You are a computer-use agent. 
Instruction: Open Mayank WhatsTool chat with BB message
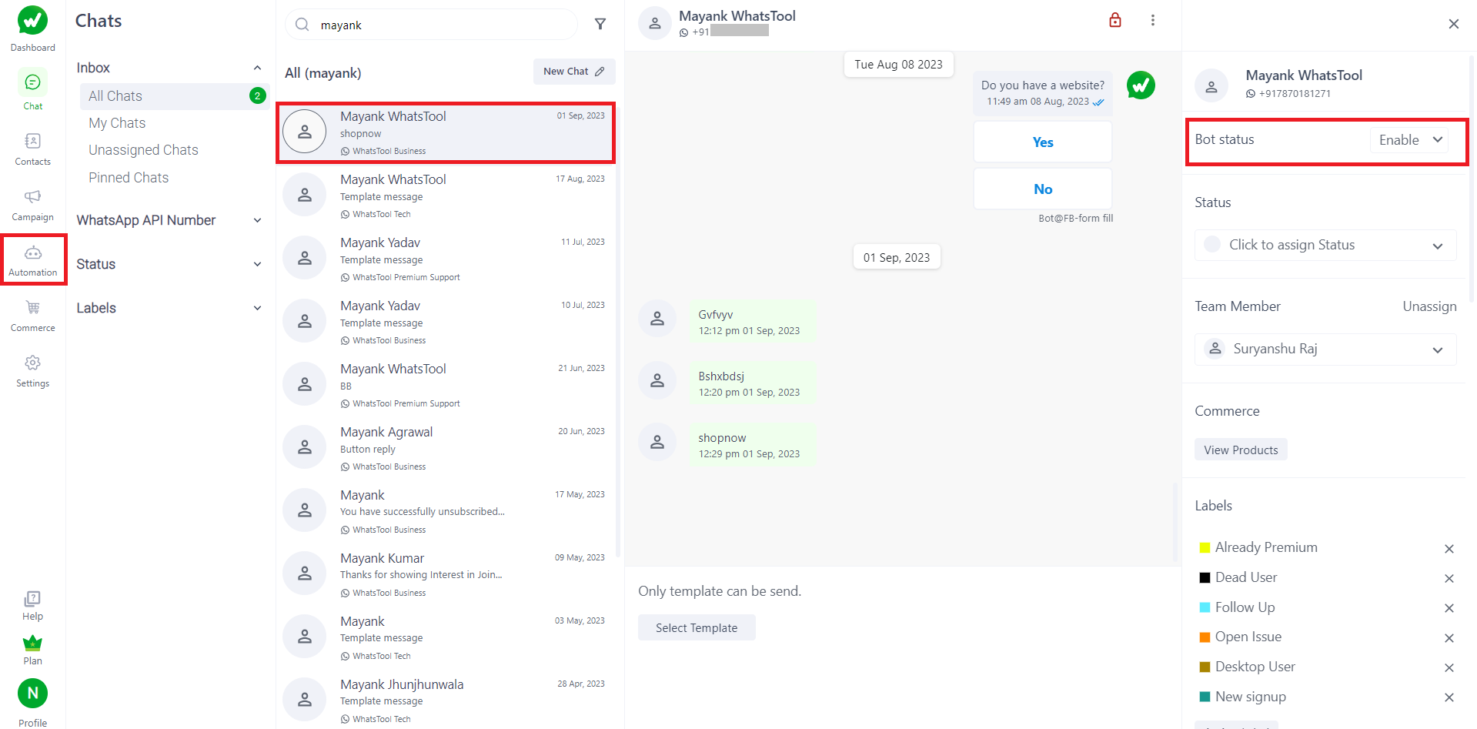(446, 385)
